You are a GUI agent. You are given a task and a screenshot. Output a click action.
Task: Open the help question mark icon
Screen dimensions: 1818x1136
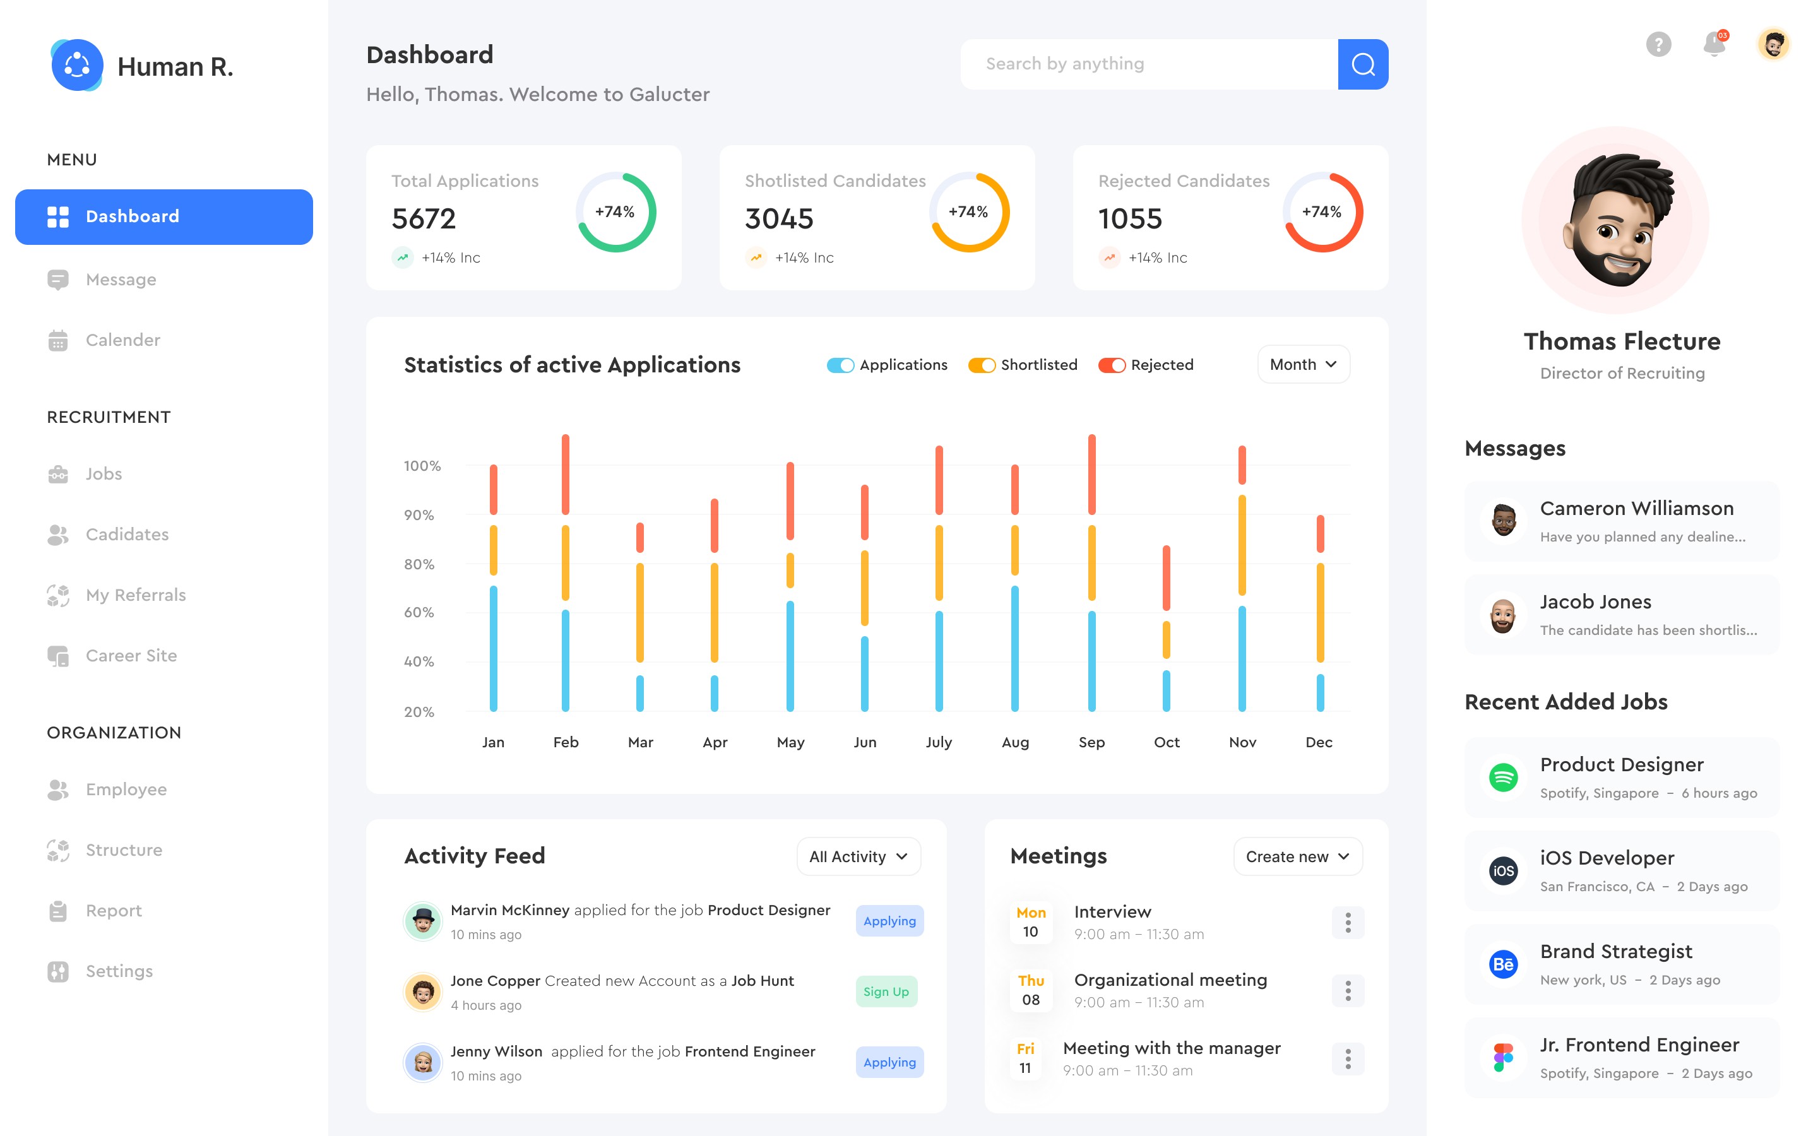click(1658, 44)
